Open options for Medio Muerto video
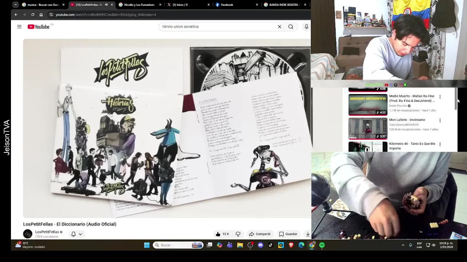The height and width of the screenshot is (262, 467). pos(440,97)
